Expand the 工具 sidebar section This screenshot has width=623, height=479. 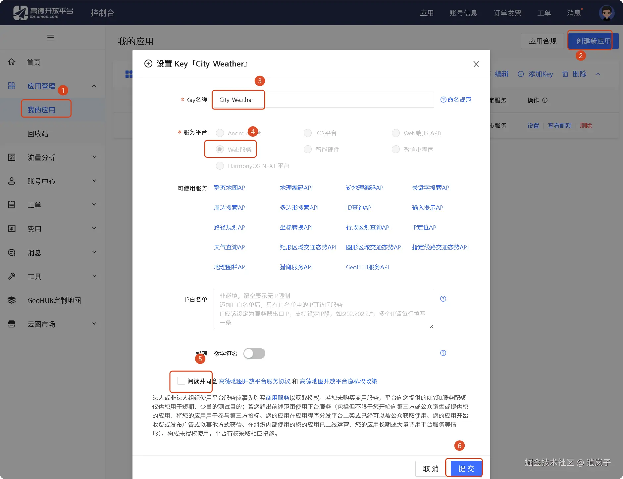click(x=94, y=276)
